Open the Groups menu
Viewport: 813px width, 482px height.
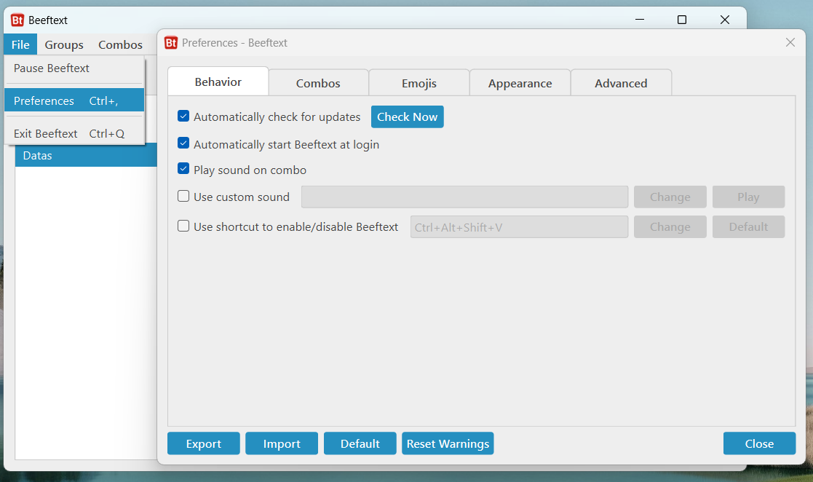point(64,45)
